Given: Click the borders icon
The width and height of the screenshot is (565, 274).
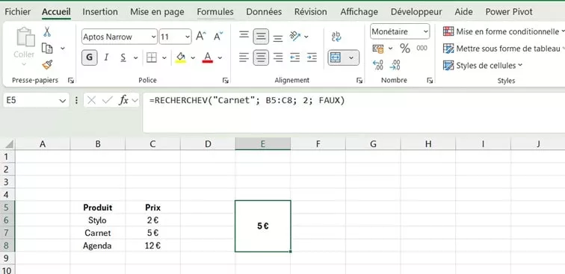Looking at the screenshot, I should tap(151, 57).
